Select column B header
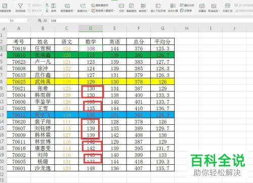253x183 pixels. [43, 28]
